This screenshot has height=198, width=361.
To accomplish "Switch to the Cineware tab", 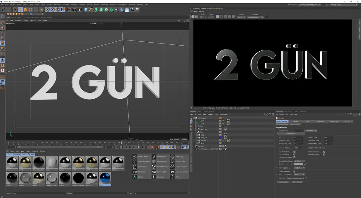I will (x=295, y=121).
